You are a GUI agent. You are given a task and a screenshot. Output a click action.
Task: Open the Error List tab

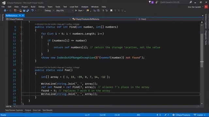37,110
